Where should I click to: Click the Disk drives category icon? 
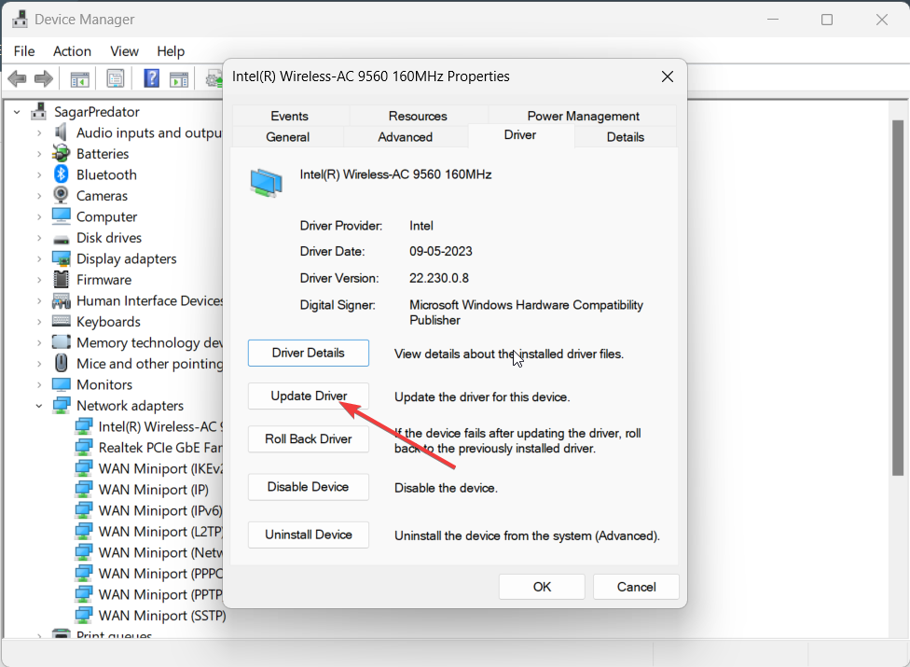[61, 239]
